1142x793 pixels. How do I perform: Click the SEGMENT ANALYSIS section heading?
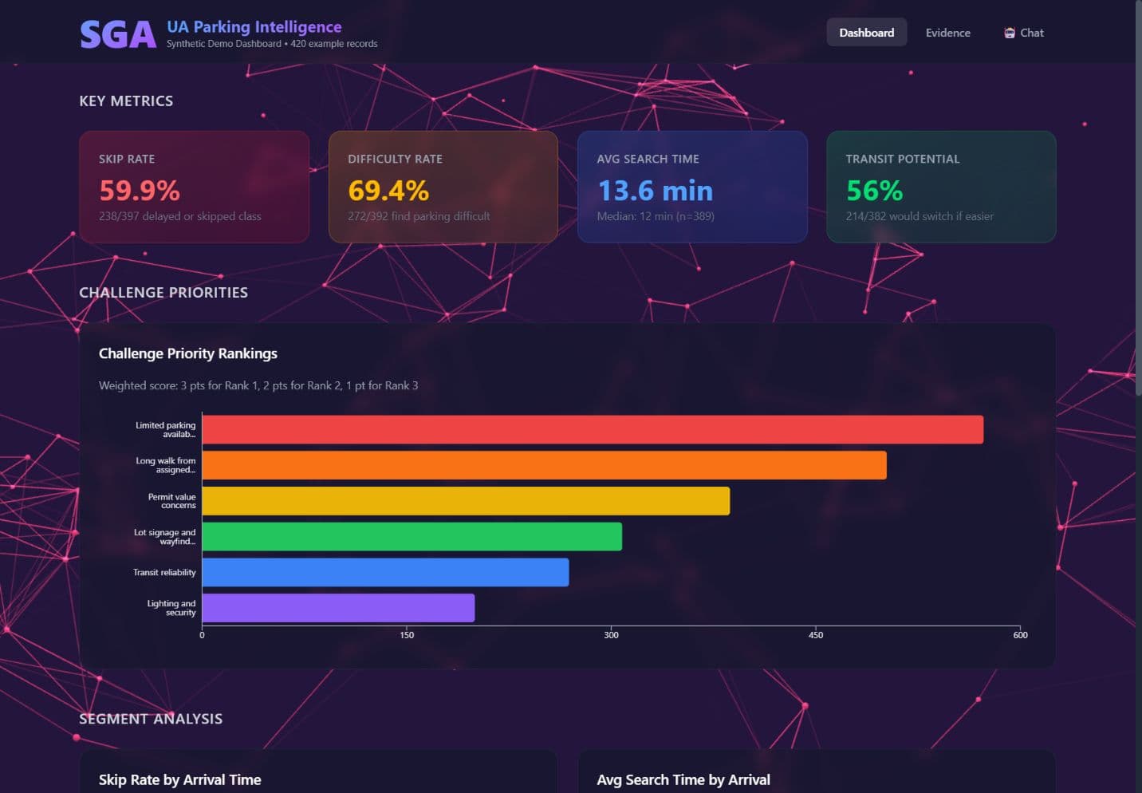coord(151,719)
